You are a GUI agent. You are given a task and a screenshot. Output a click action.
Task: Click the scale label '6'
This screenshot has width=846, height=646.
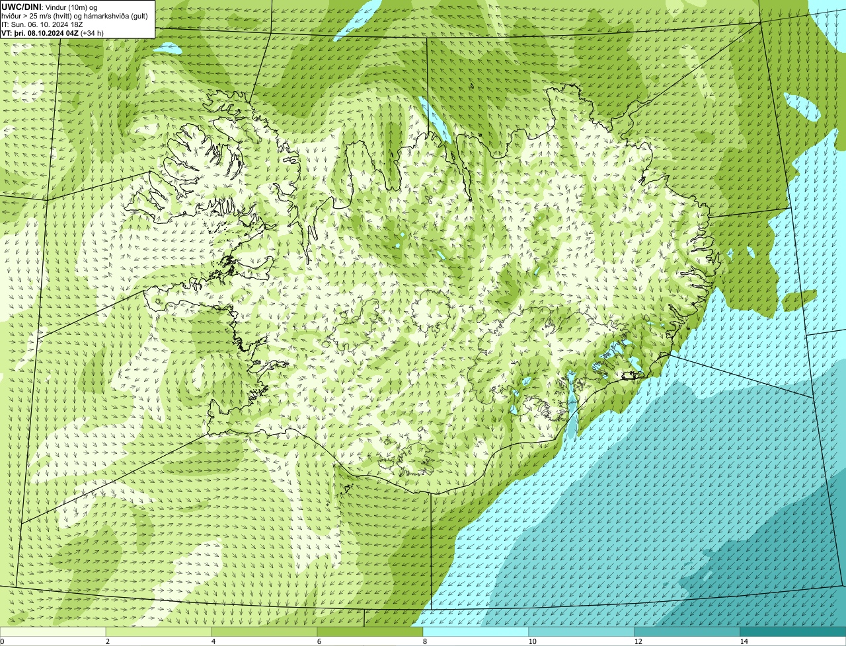319,641
